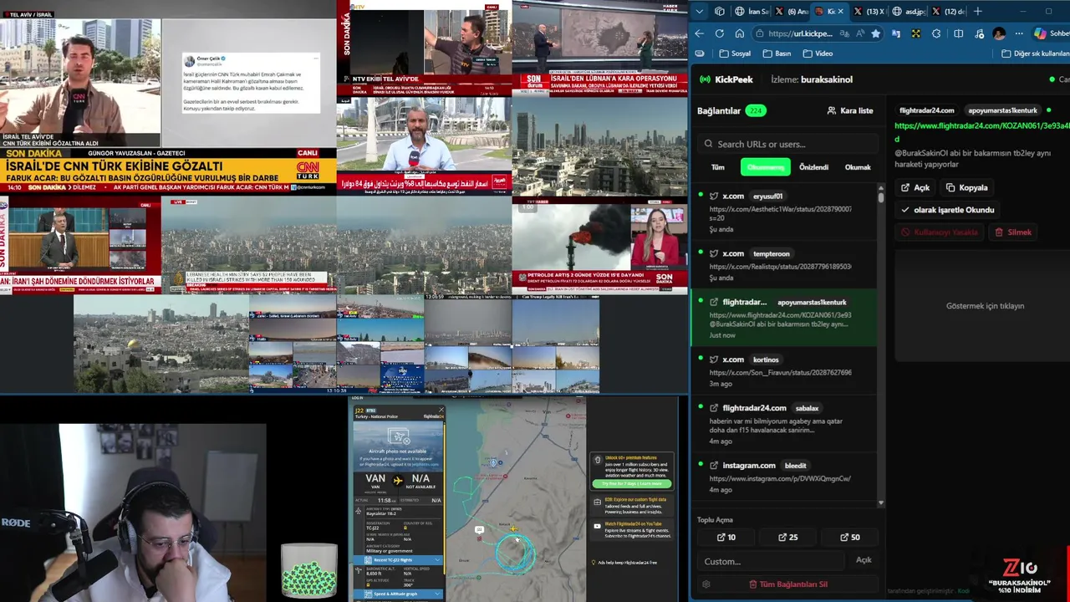Open the Basın bookmarks folder
Viewport: 1070px width, 602px height.
click(x=777, y=54)
